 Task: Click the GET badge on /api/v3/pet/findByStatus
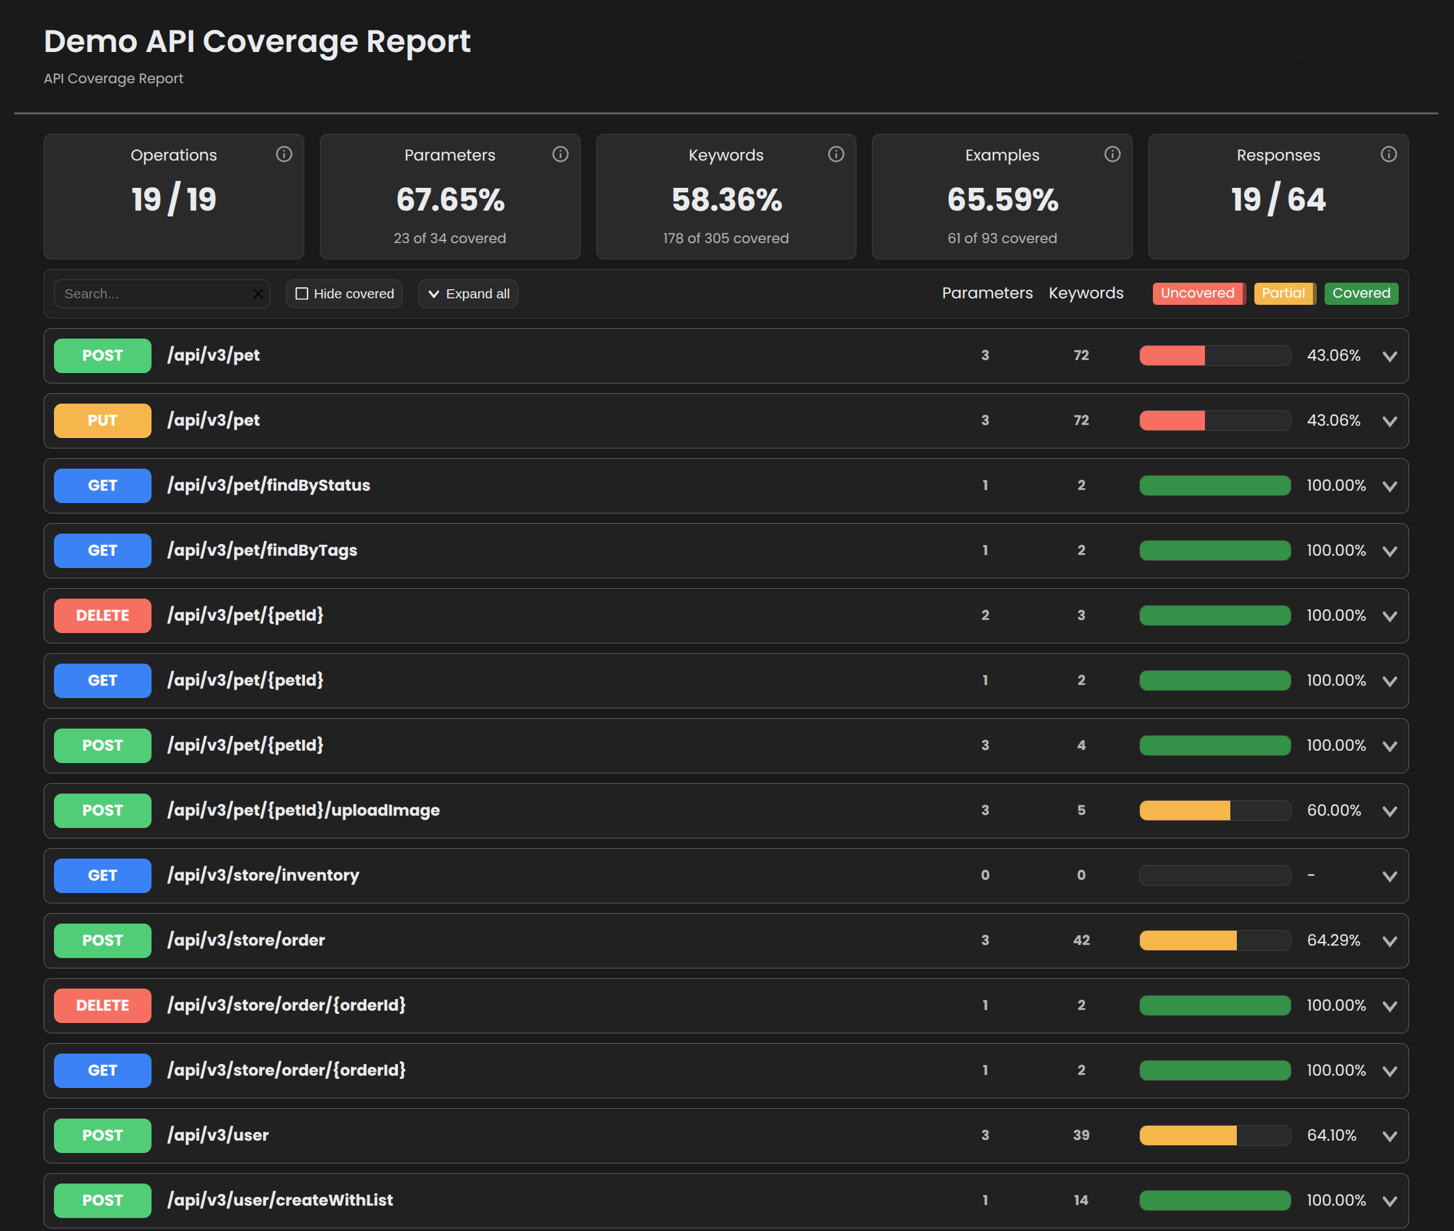click(x=102, y=485)
